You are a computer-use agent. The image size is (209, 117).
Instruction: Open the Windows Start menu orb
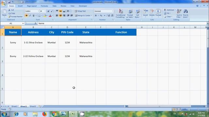(4, 114)
